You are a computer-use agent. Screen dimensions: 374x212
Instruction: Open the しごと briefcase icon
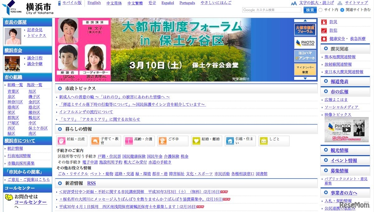point(263,141)
